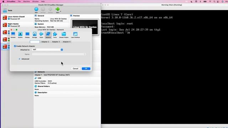
Task: Click the USB section heading link
Action: pos(40,78)
